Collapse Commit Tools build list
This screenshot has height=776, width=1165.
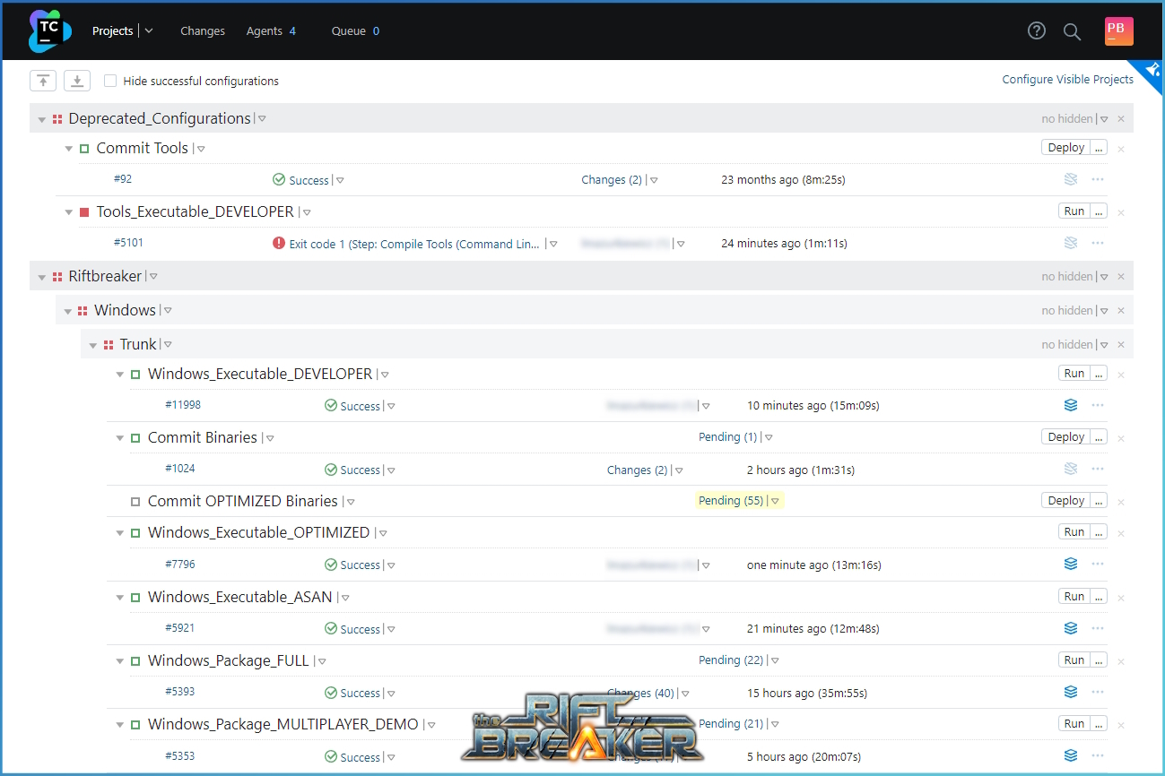pyautogui.click(x=69, y=149)
